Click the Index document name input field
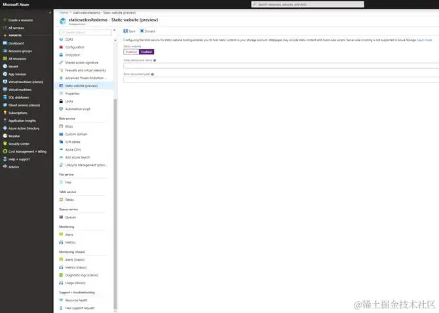 281,65
